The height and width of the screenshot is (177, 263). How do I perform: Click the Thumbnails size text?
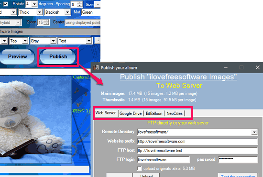point(162,100)
